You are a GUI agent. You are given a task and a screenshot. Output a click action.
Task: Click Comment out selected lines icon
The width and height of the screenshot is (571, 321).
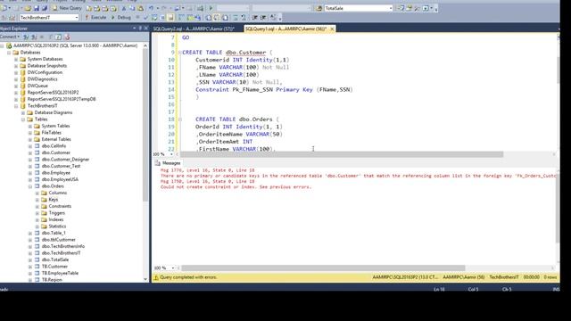236,18
